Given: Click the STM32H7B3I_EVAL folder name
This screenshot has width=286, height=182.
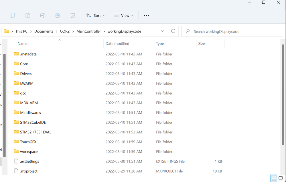Looking at the screenshot, I should click(x=35, y=132).
